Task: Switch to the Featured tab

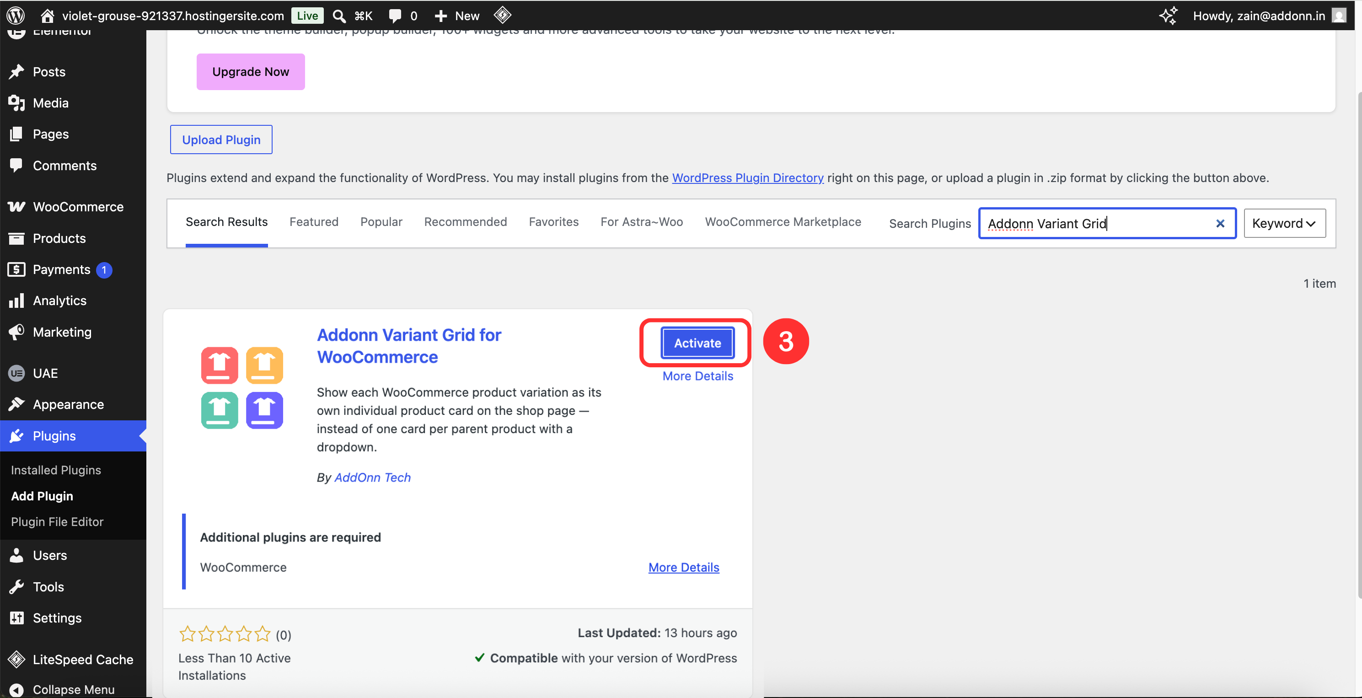Action: click(314, 221)
